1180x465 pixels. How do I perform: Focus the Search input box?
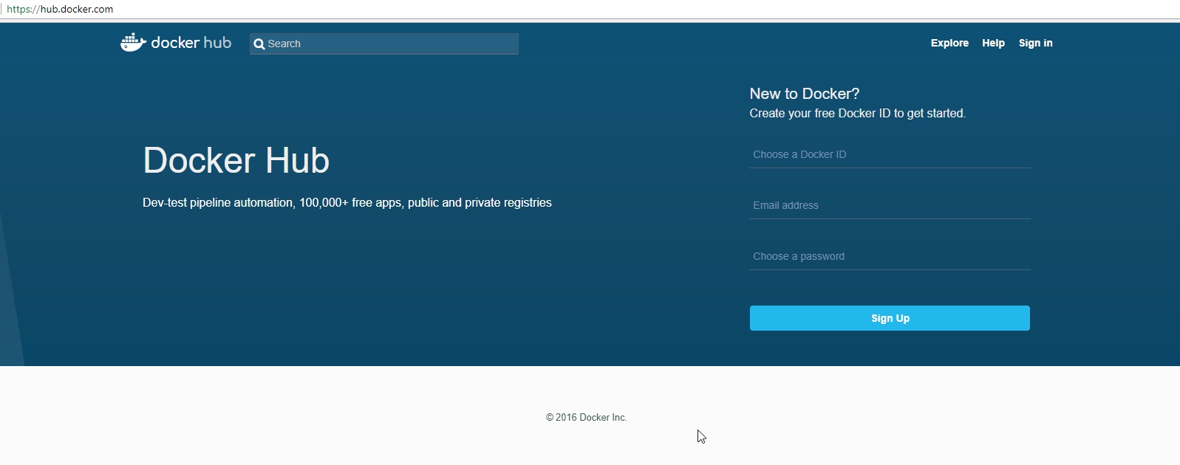[384, 44]
